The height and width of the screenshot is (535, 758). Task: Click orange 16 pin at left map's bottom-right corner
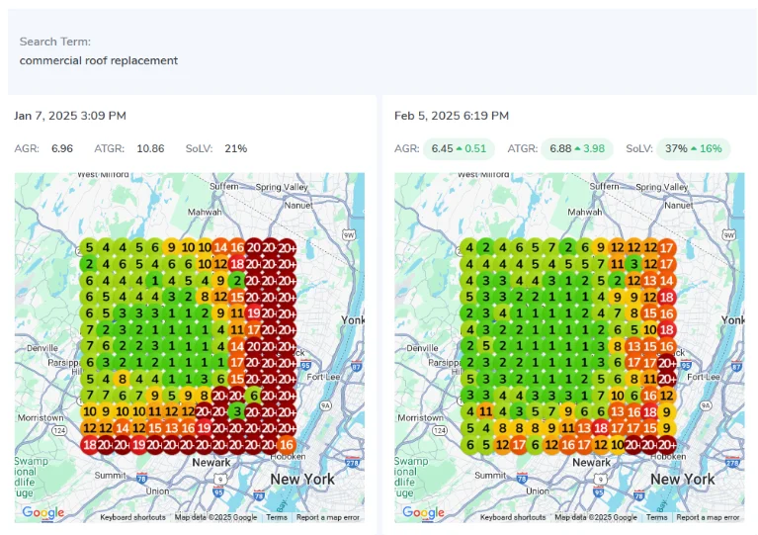click(287, 444)
